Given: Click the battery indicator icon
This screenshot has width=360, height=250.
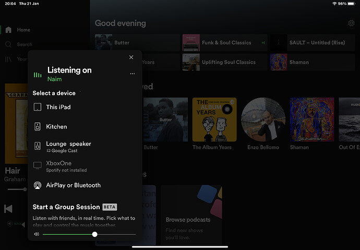Looking at the screenshot, I should (x=351, y=4).
